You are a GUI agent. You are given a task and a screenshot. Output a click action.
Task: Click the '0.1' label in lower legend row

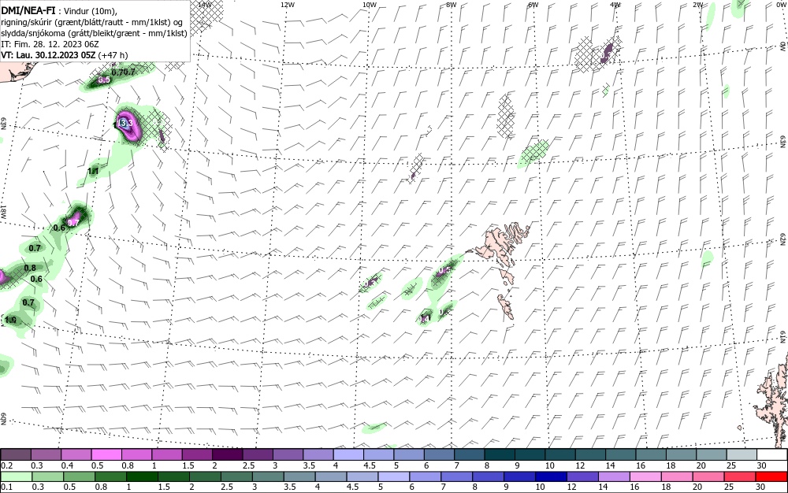[6, 487]
